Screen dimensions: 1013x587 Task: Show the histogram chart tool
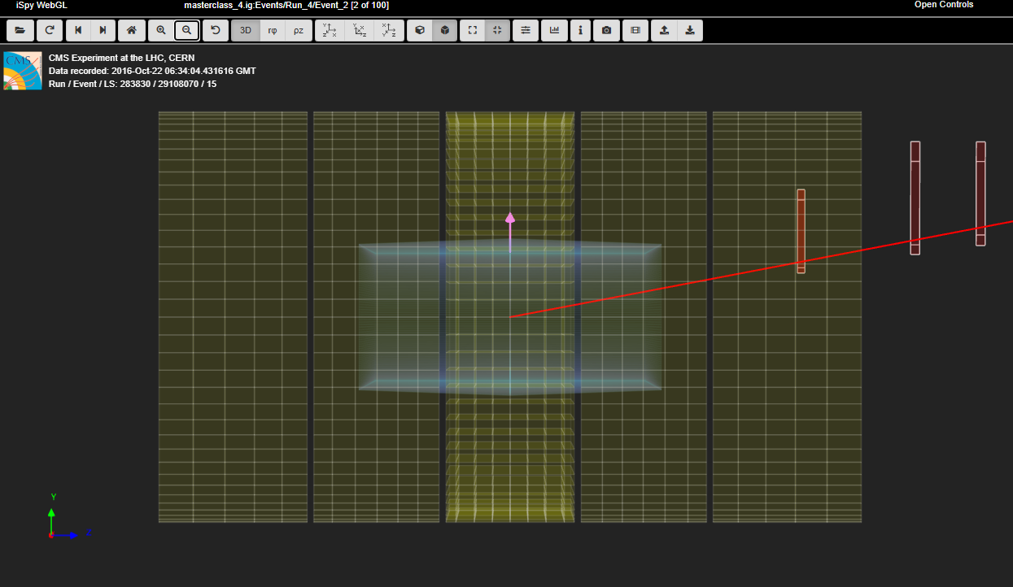tap(555, 31)
